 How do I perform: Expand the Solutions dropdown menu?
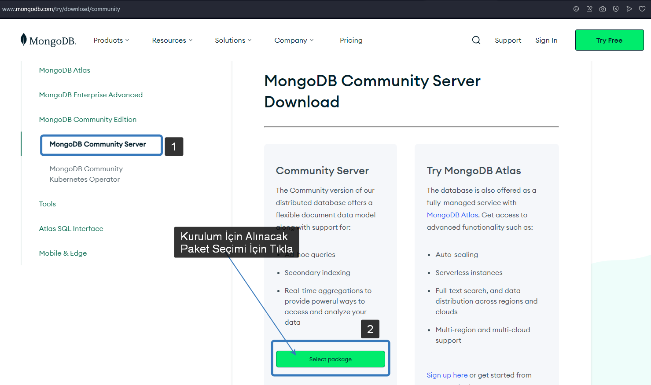coord(233,40)
